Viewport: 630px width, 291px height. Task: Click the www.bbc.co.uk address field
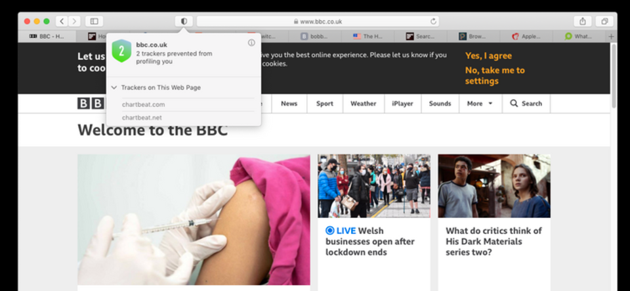click(x=318, y=21)
